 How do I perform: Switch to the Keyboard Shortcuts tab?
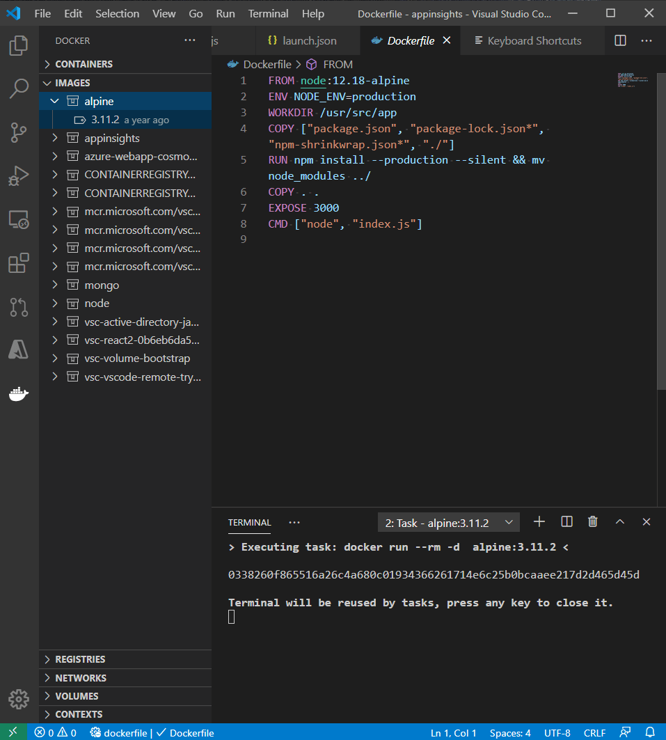click(532, 40)
